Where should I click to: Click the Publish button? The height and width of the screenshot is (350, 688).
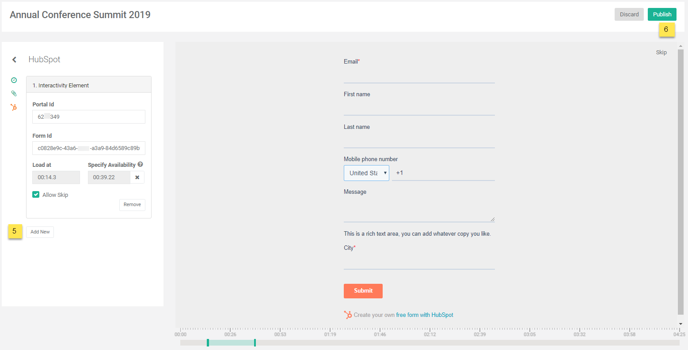pyautogui.click(x=662, y=15)
